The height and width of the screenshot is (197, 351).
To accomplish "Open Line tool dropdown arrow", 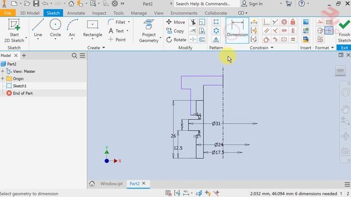I will pyautogui.click(x=38, y=39).
